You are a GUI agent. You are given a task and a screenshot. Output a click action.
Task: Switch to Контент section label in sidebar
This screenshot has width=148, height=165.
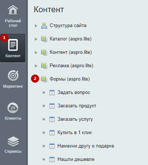(x=13, y=56)
